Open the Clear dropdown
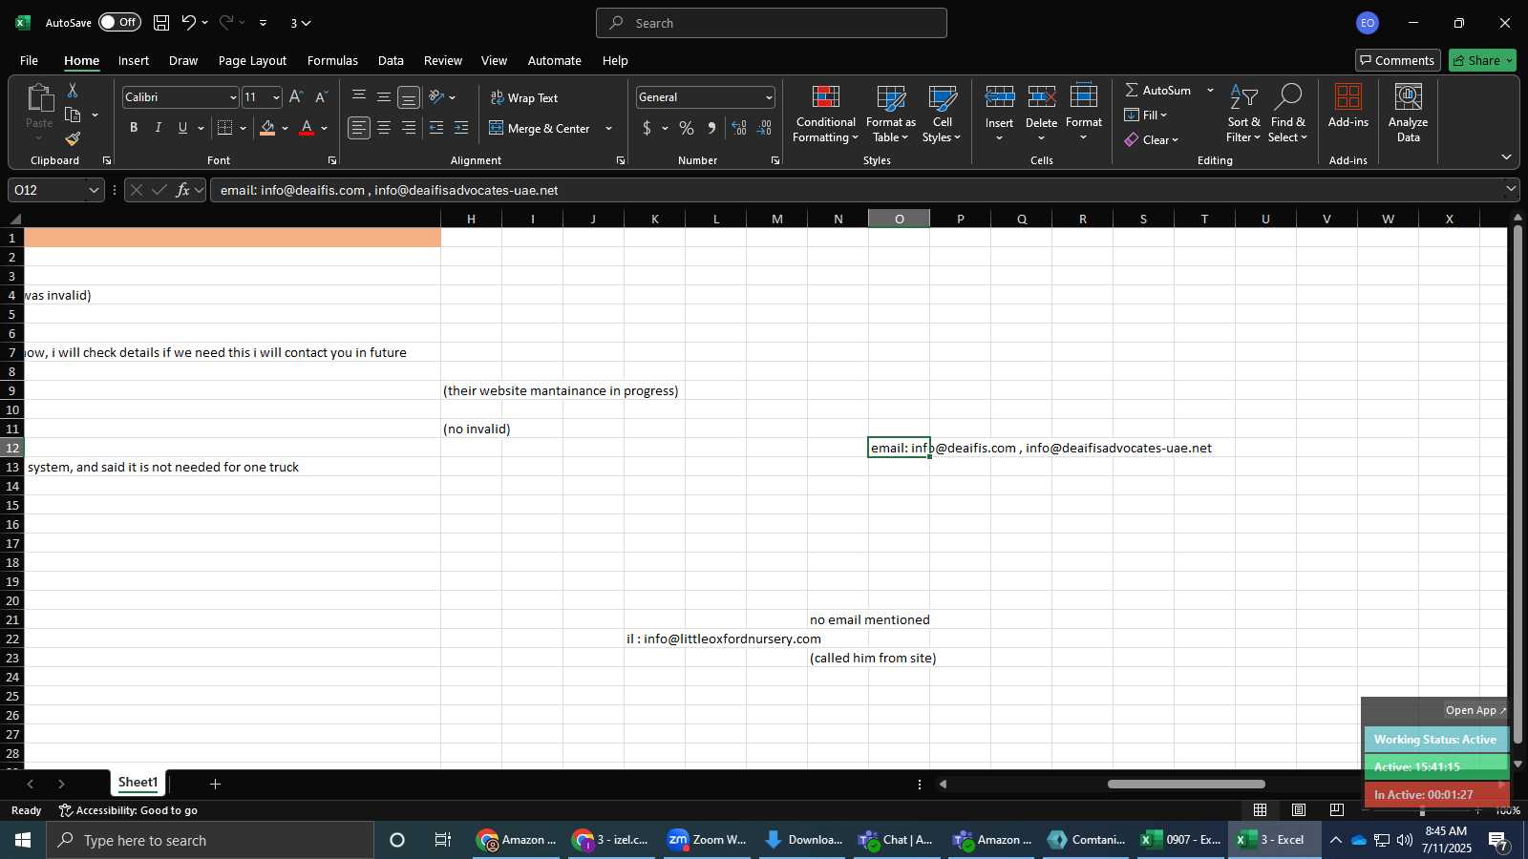1528x859 pixels. pos(1152,139)
